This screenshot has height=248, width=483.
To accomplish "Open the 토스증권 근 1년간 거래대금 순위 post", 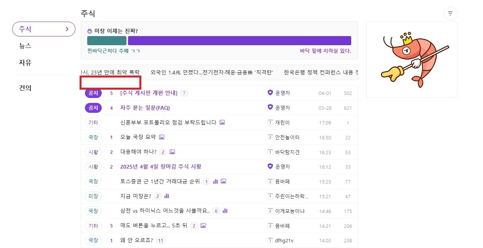I will pyautogui.click(x=160, y=181).
